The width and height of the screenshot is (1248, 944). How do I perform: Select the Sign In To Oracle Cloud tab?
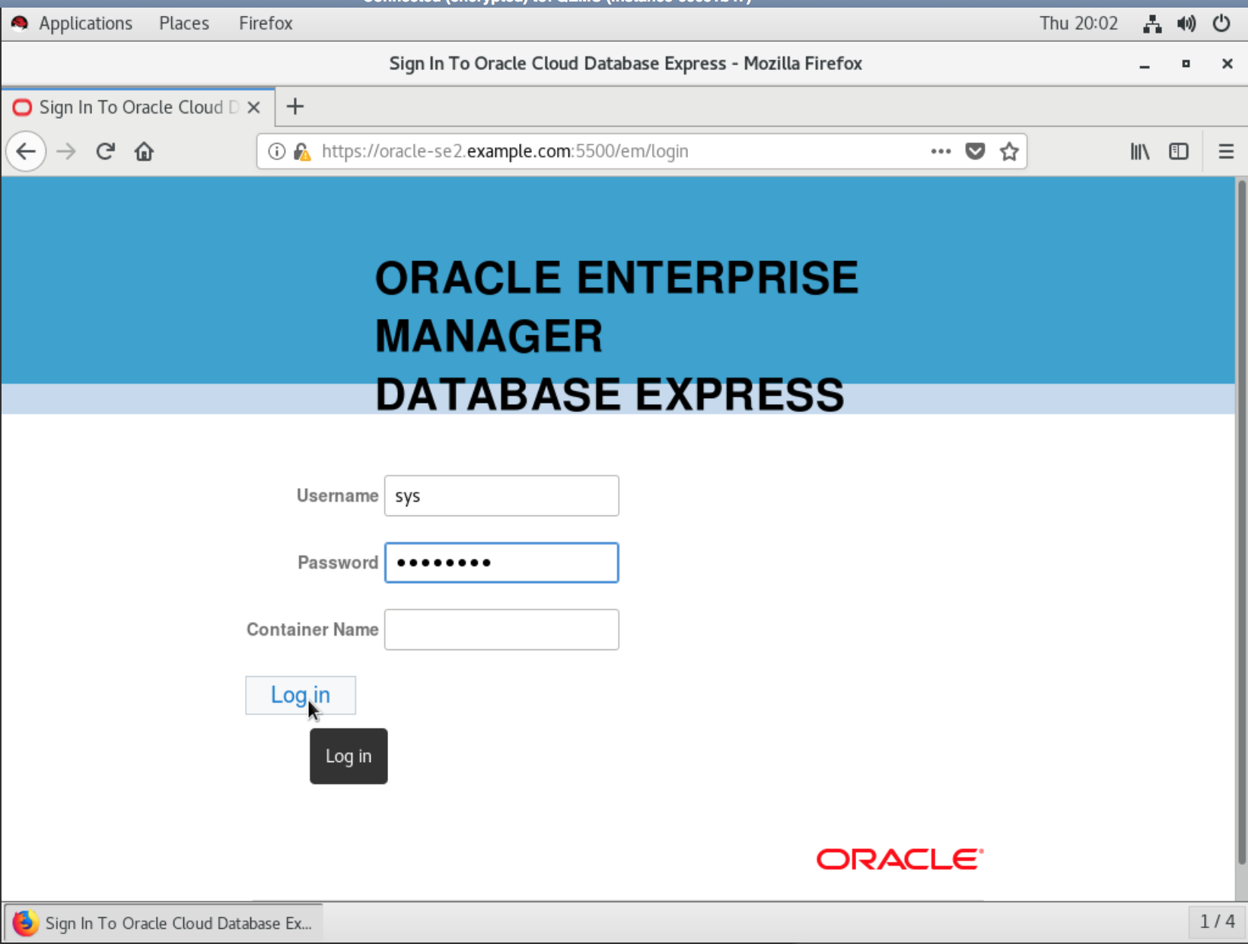(137, 107)
